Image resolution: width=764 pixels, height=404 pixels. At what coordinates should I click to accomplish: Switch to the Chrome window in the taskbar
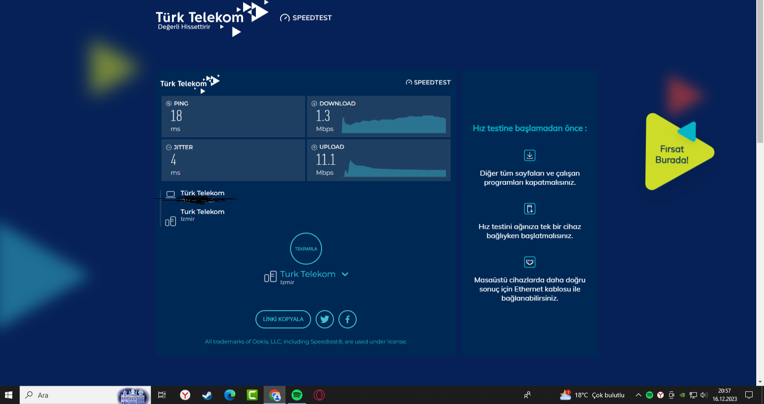pyautogui.click(x=275, y=395)
